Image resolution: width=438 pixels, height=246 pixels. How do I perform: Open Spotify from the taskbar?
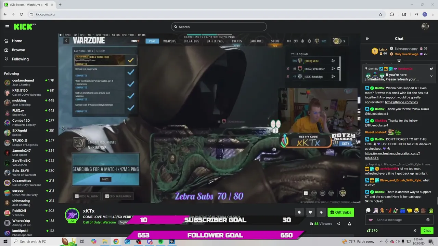coord(160,242)
